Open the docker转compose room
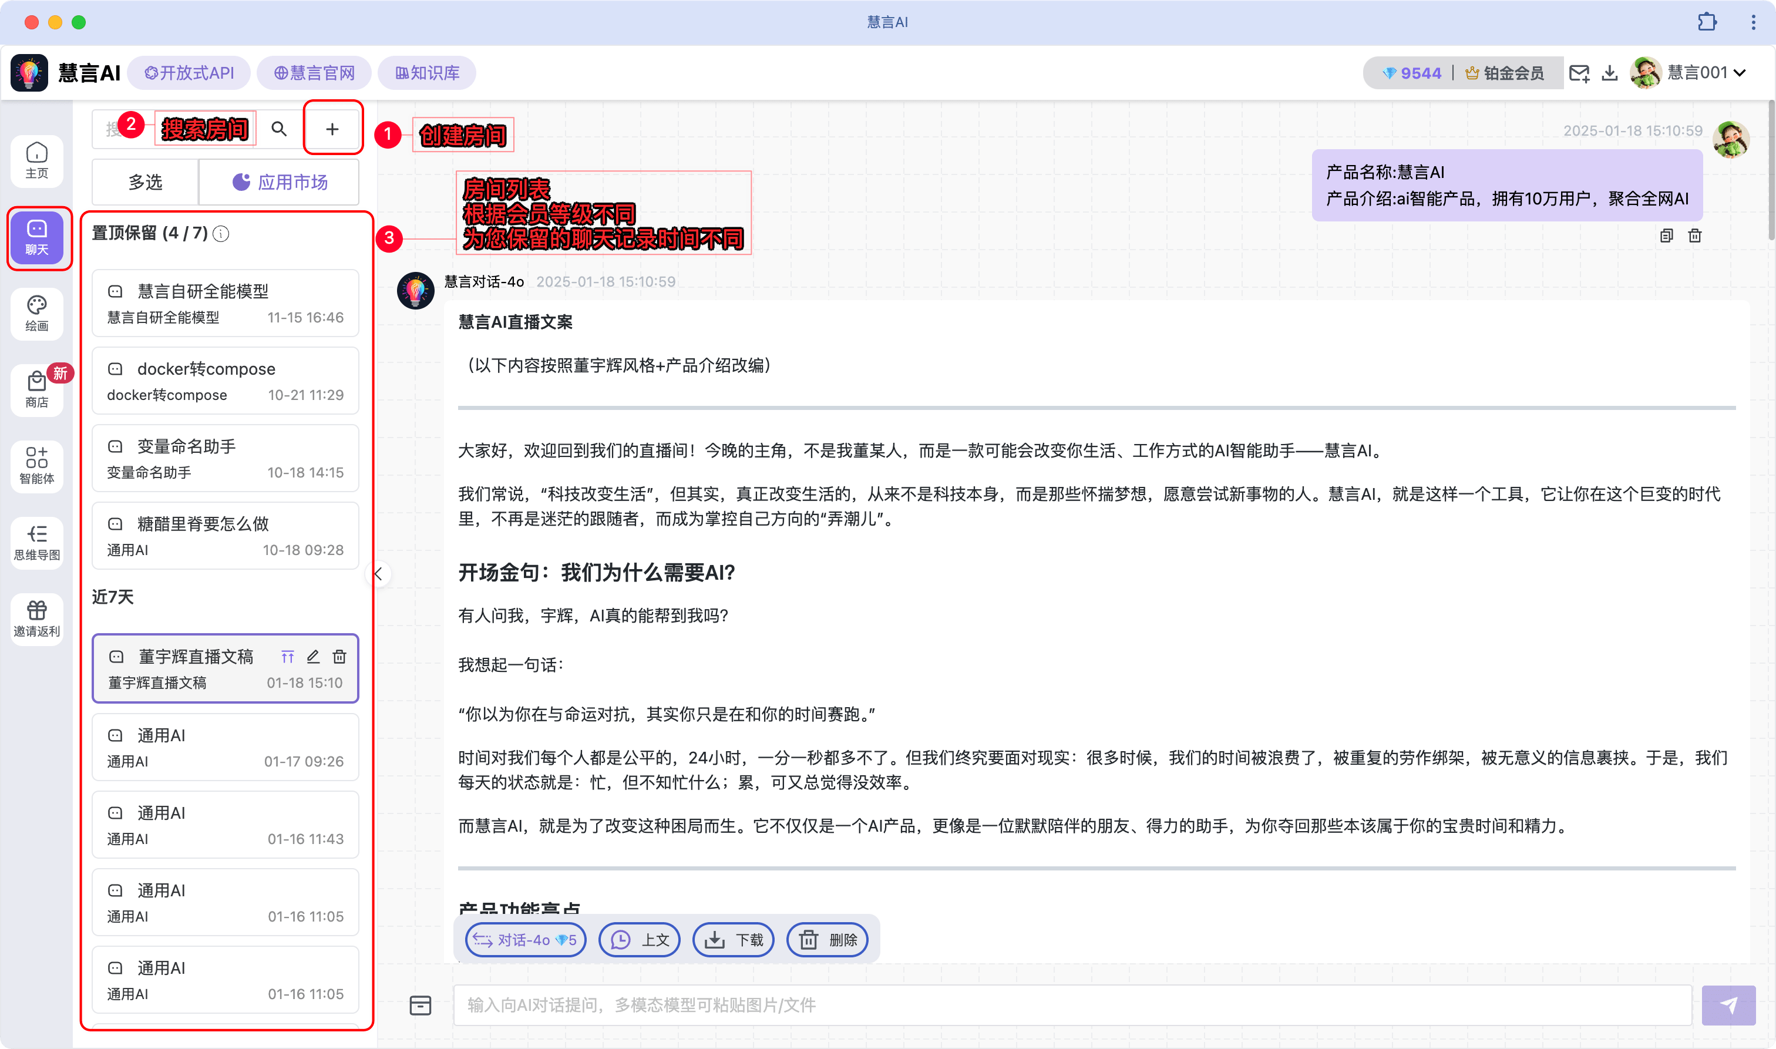Viewport: 1776px width, 1049px height. point(226,381)
